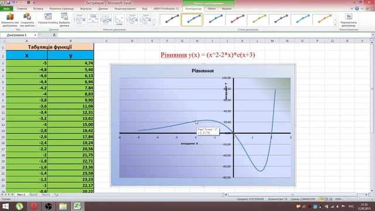
Task: Apply the red line chart style
Action: point(236,19)
